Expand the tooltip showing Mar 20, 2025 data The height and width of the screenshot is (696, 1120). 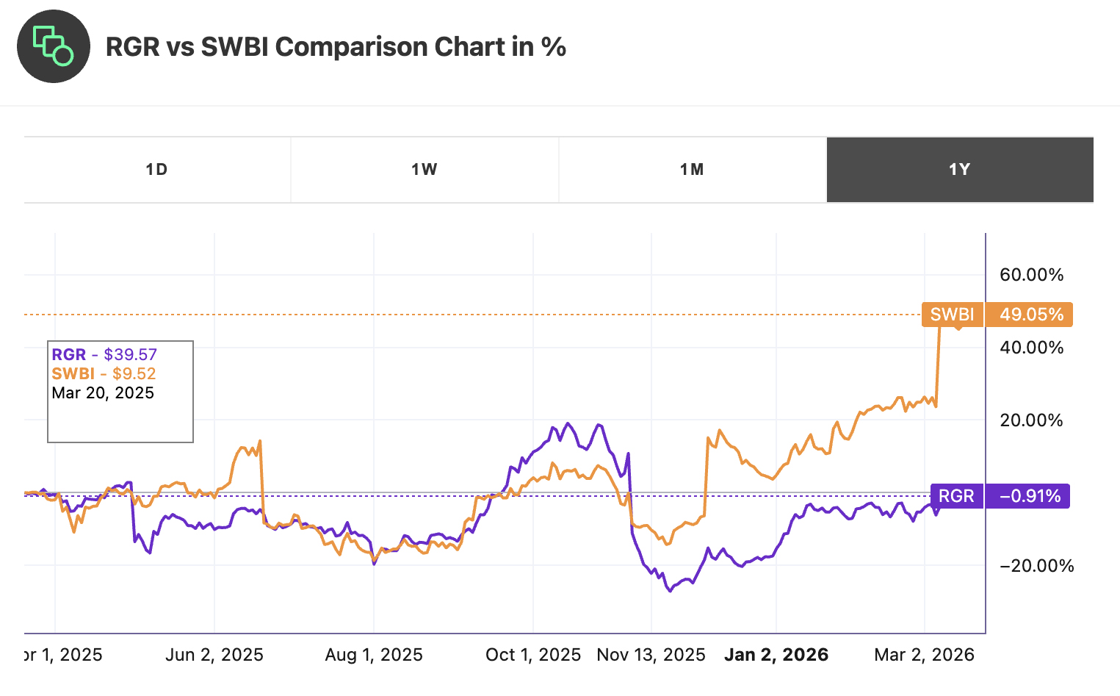click(120, 391)
